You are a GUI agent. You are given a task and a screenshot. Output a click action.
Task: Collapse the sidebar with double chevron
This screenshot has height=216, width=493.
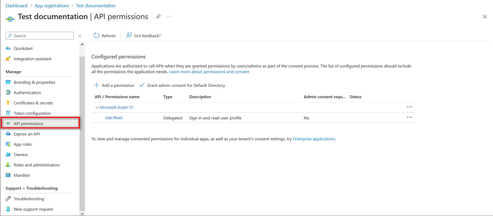(x=80, y=36)
